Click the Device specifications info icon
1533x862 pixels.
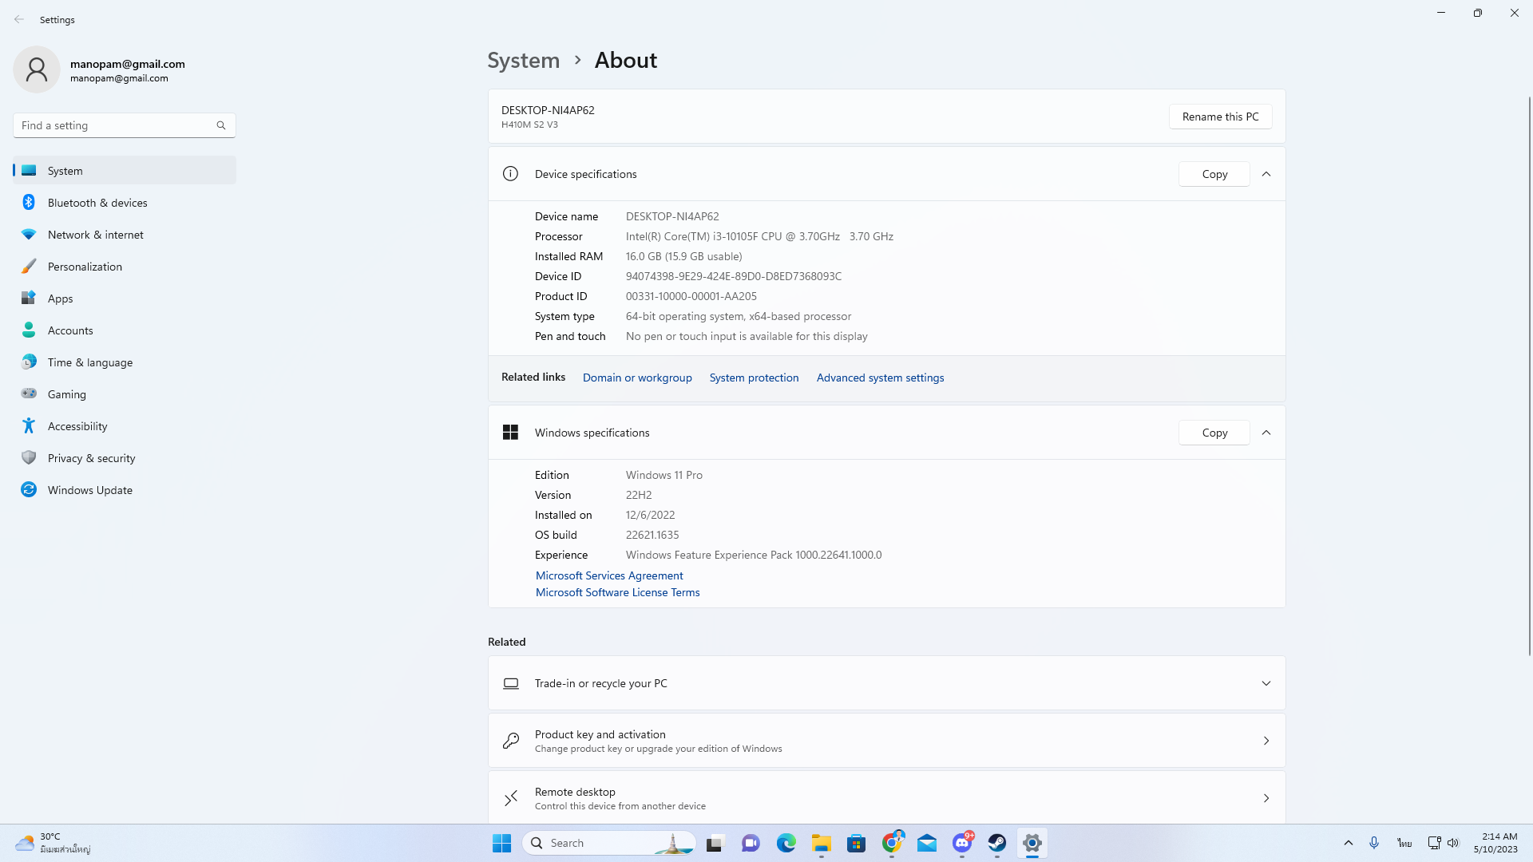pos(510,174)
